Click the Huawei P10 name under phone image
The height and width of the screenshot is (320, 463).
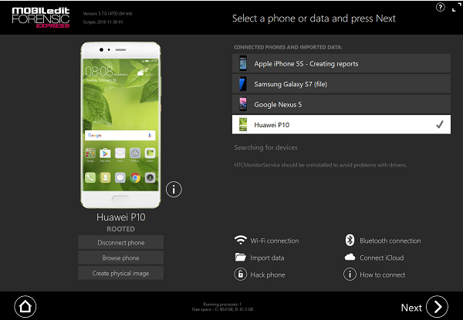pyautogui.click(x=121, y=217)
